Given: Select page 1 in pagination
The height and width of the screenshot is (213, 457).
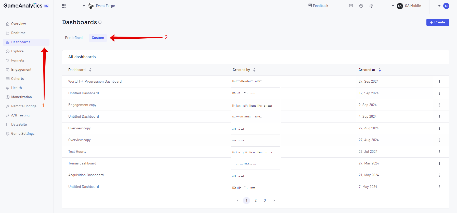Looking at the screenshot, I should [246, 200].
